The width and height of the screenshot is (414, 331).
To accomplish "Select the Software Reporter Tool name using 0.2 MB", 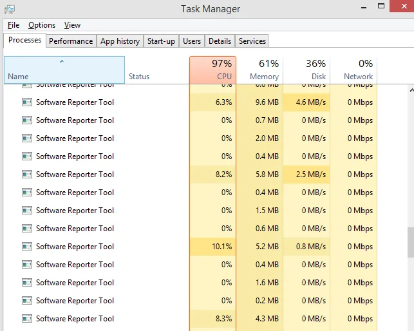I will click(75, 301).
